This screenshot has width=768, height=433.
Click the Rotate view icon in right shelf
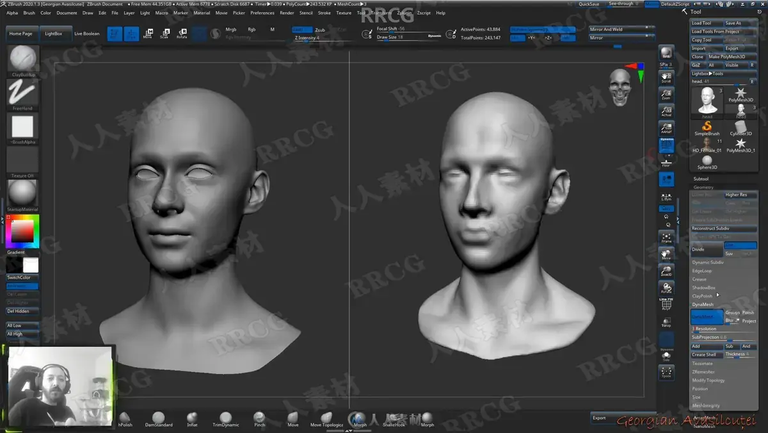(x=666, y=288)
